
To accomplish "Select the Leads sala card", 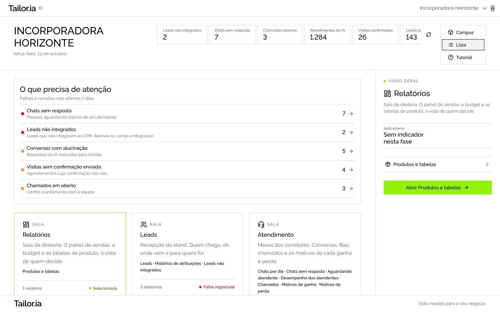I will coord(187,254).
